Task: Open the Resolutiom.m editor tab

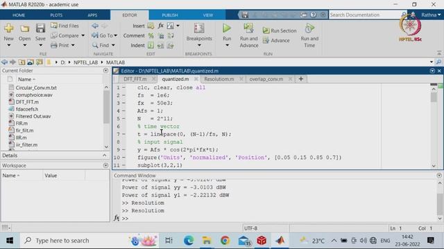Action: click(x=219, y=79)
